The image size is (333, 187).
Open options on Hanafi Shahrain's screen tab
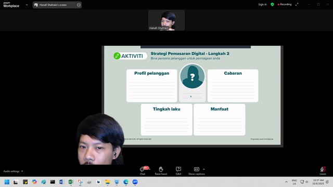coord(79,5)
